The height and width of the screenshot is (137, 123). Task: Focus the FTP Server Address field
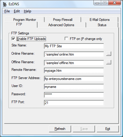coord(74,79)
